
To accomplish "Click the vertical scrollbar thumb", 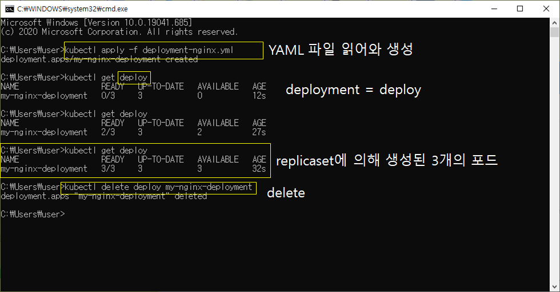I will point(554,33).
